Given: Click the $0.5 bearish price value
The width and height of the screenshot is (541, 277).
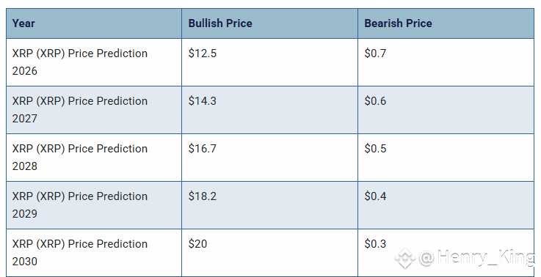Looking at the screenshot, I should (x=375, y=149).
